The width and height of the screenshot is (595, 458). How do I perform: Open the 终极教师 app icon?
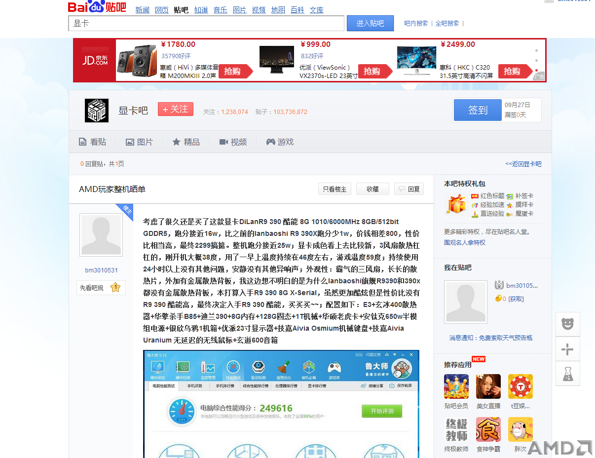[456, 429]
